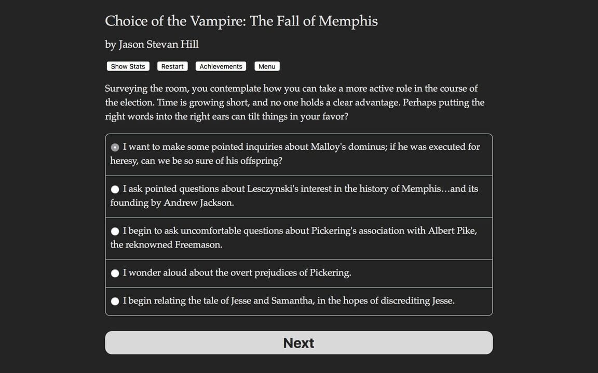
Task: Open the game Menu
Action: [x=266, y=66]
